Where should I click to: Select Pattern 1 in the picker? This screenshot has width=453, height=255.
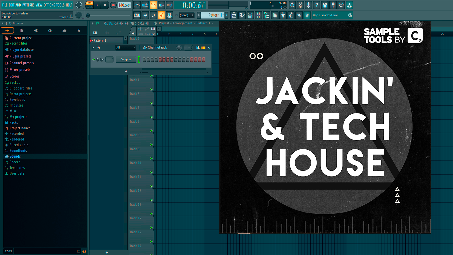[107, 41]
